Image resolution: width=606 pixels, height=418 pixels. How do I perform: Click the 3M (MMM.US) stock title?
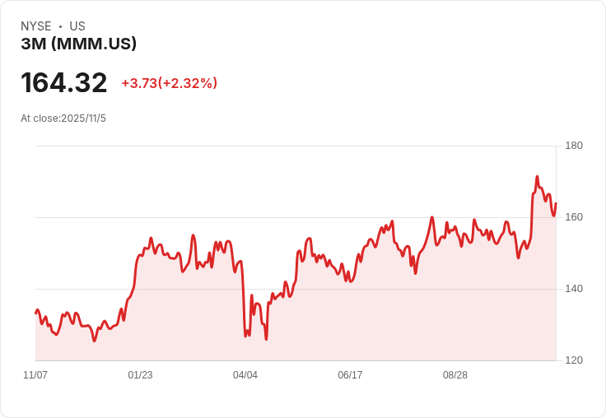[79, 44]
